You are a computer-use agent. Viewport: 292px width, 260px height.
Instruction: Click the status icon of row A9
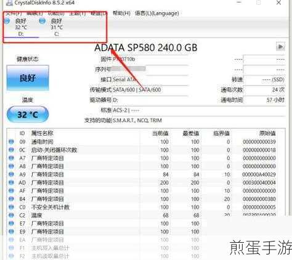coord(11,174)
